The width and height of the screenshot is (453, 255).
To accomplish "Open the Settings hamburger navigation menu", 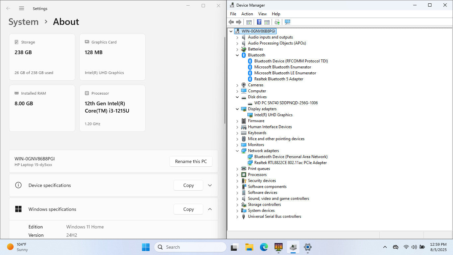I will (x=22, y=8).
